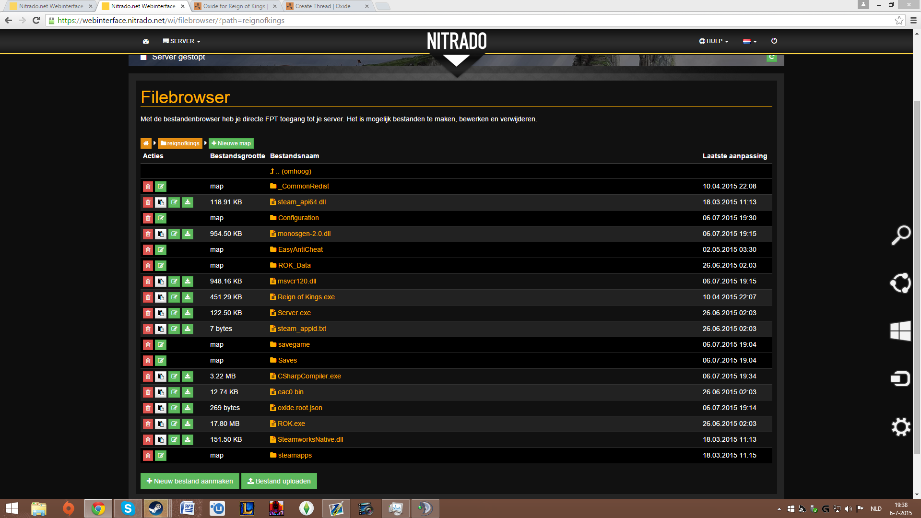Rename the Configuration folder with the edit icon
Screen dimensions: 921x518
(161, 218)
